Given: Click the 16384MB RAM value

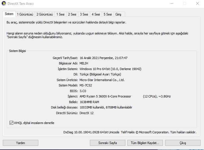Looking at the screenshot, I should (89, 102).
